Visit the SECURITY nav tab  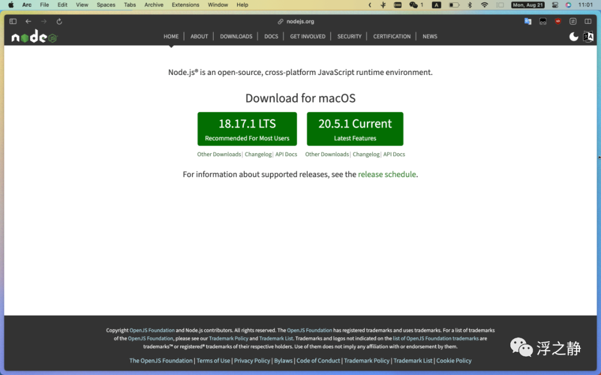pyautogui.click(x=349, y=36)
